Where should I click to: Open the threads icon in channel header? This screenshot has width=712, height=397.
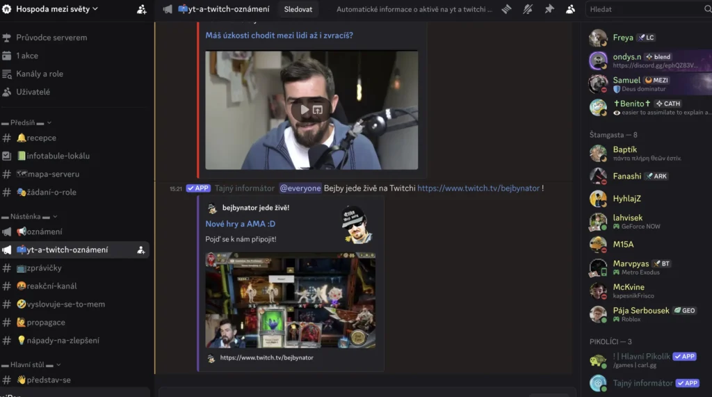tap(506, 9)
